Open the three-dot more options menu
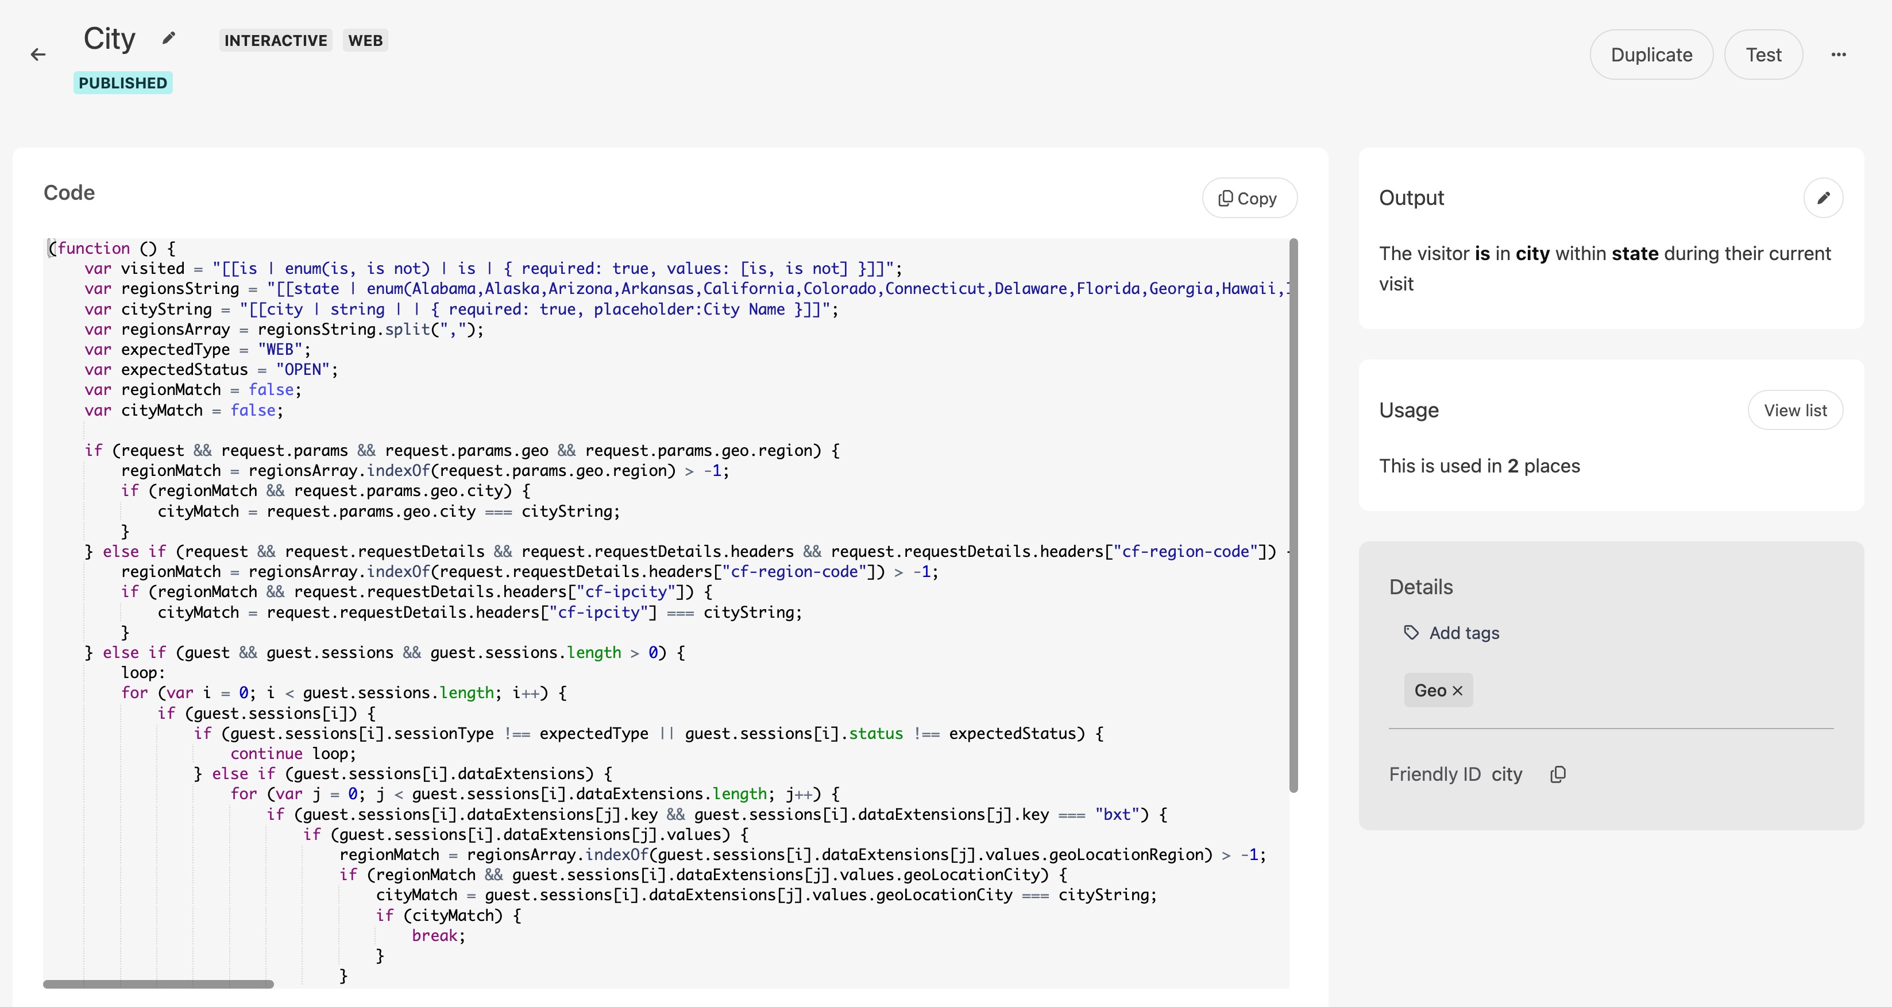 (x=1839, y=55)
